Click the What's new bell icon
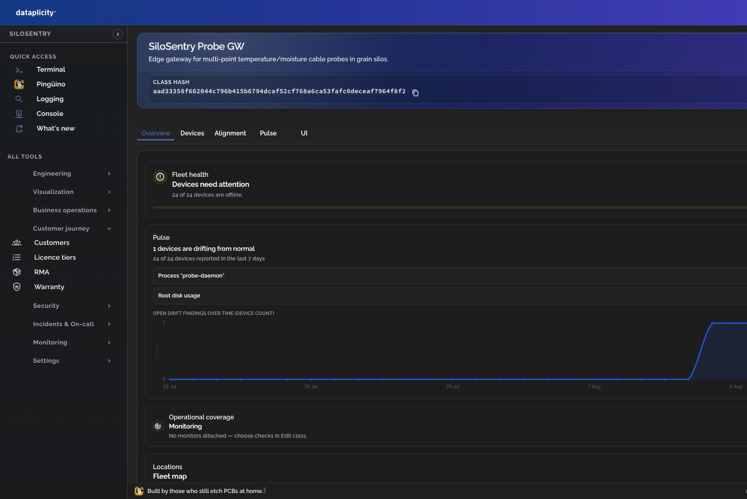The height and width of the screenshot is (499, 747). coord(19,129)
